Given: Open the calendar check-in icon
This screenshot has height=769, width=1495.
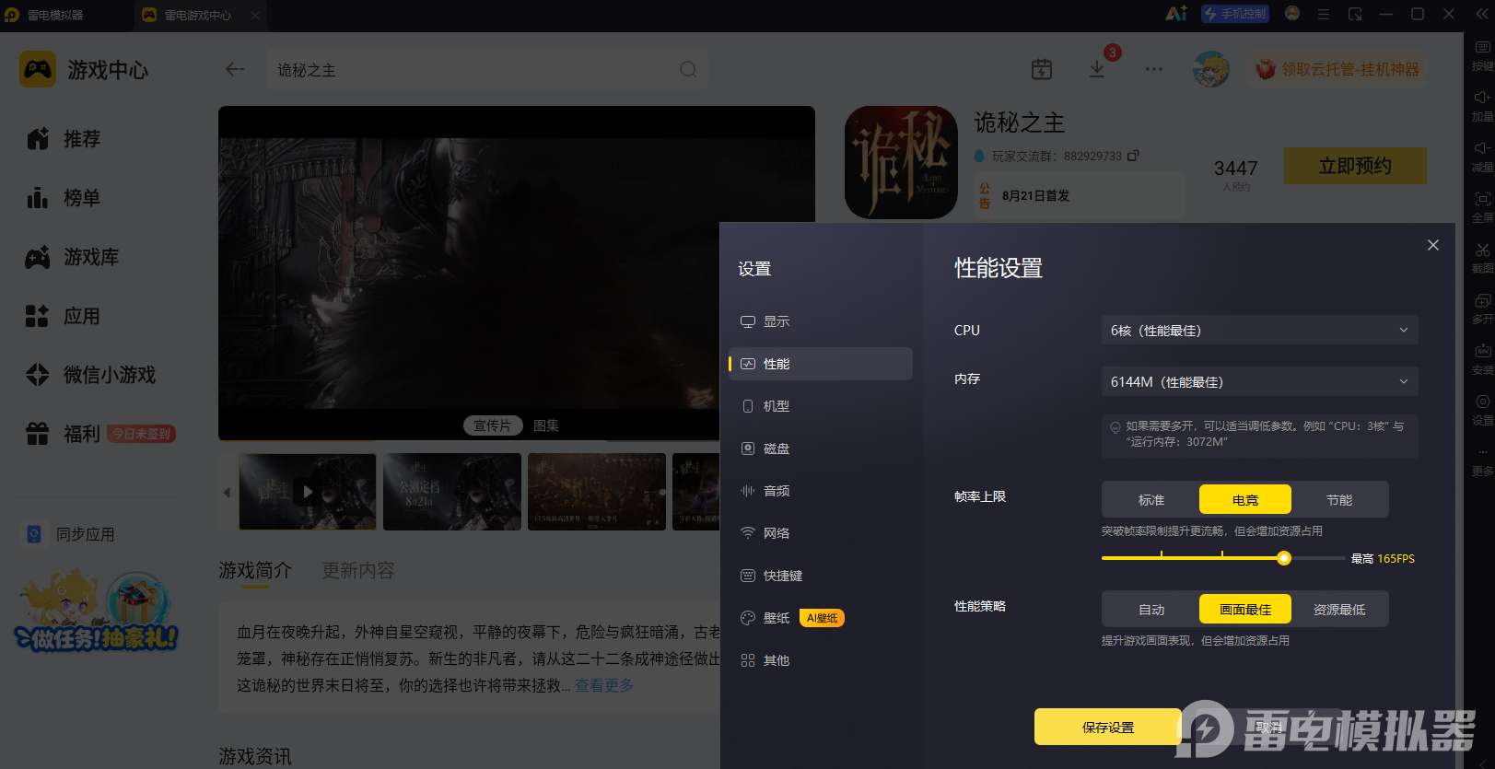Looking at the screenshot, I should coord(1042,69).
